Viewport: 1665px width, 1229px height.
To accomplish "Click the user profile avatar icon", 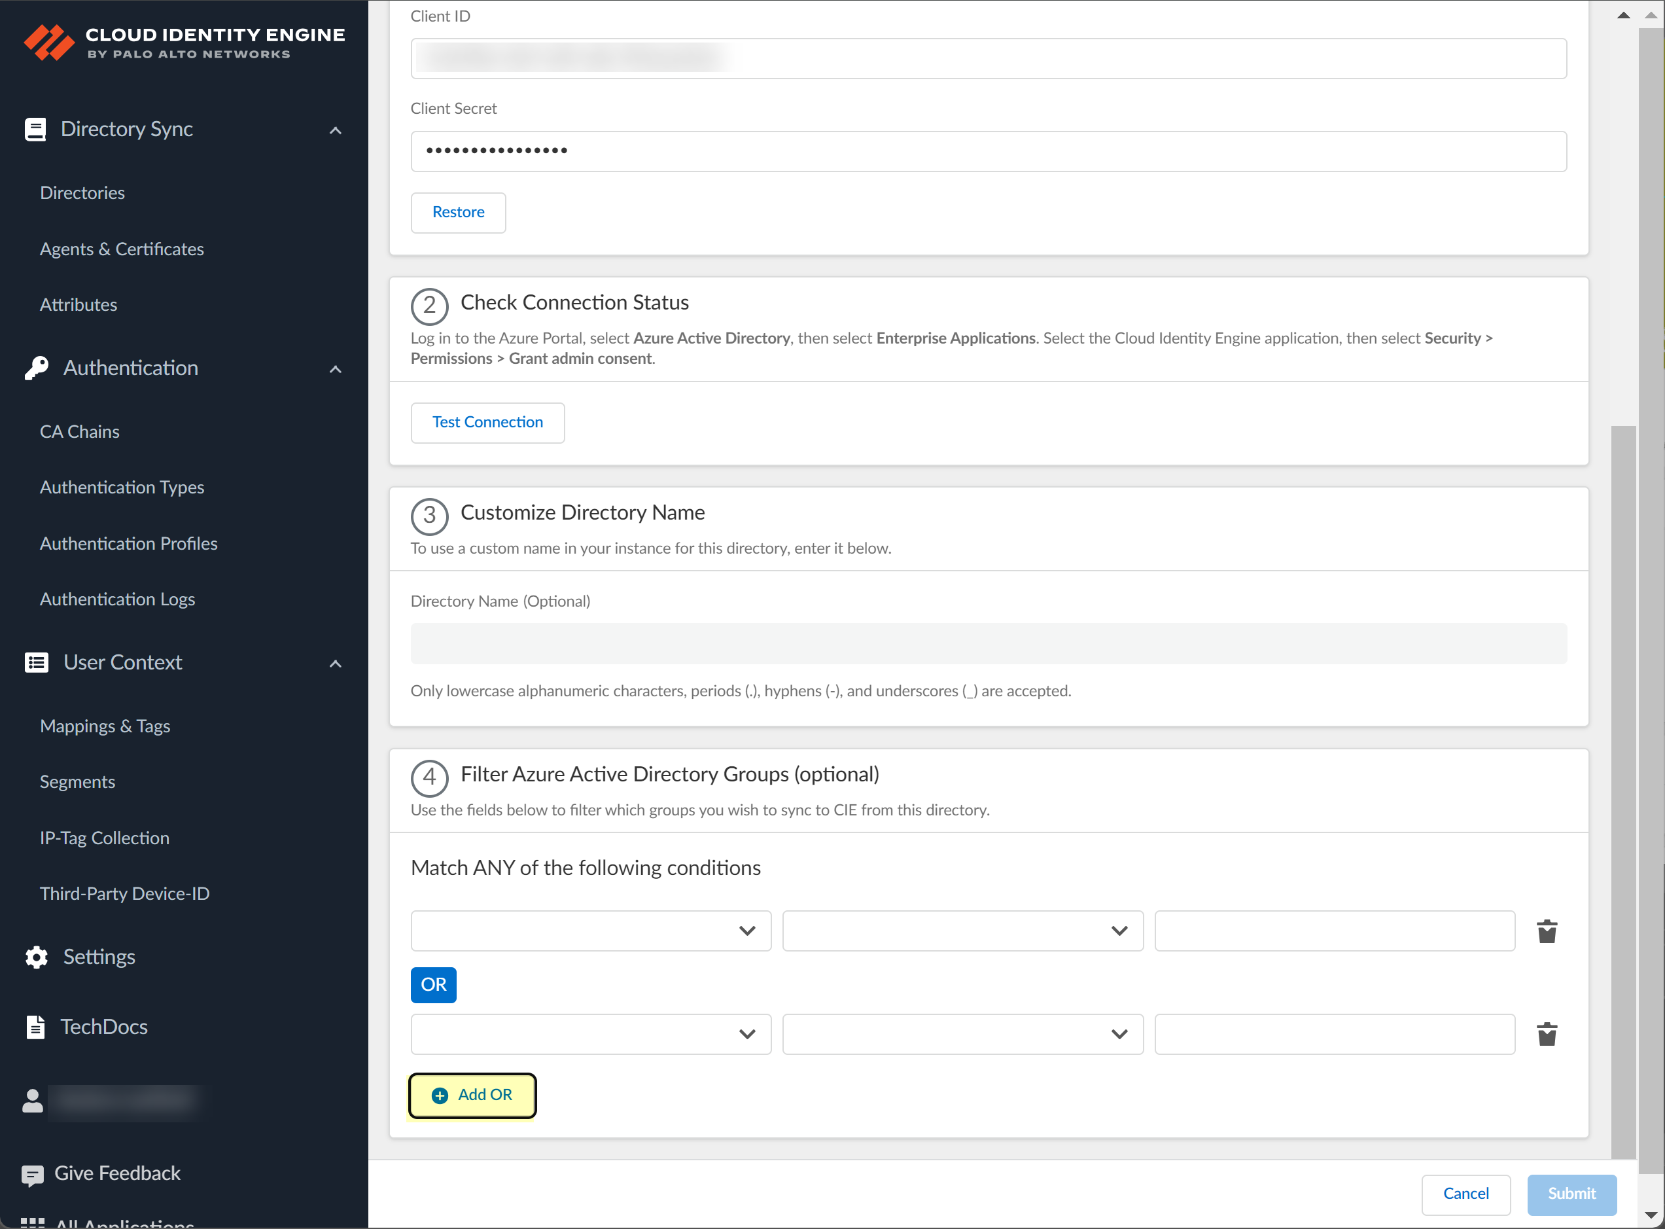I will pos(32,1101).
